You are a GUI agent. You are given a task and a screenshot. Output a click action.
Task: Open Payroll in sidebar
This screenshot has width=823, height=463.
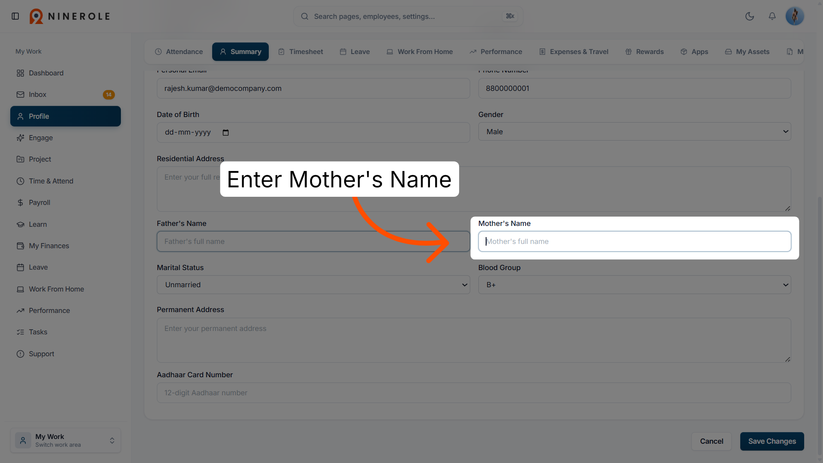(x=66, y=202)
